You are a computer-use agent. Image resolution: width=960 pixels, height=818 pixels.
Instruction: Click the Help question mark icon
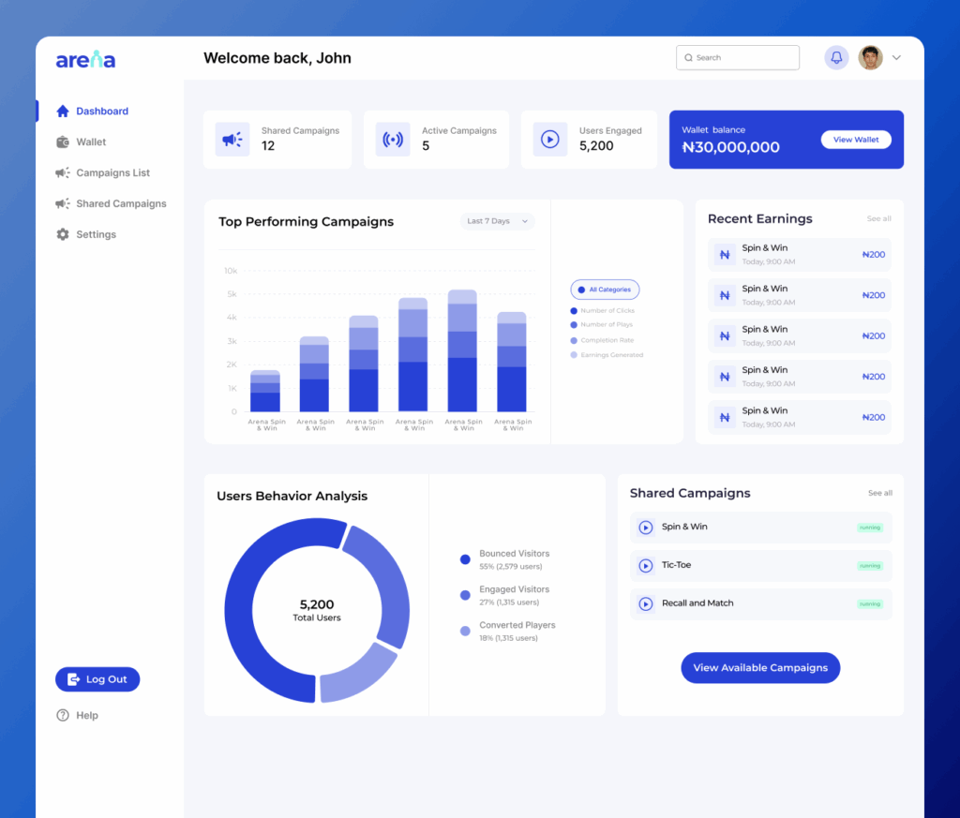[x=63, y=716]
